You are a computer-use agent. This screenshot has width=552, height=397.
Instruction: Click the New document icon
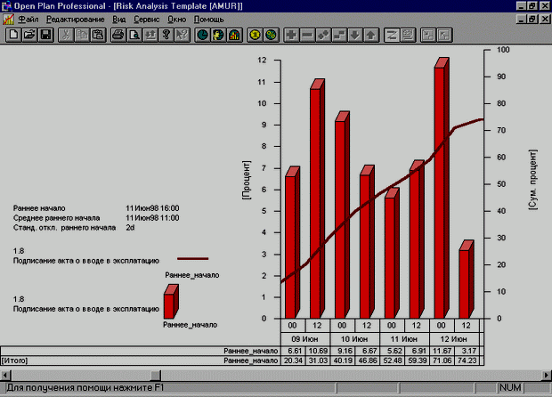pyautogui.click(x=13, y=35)
